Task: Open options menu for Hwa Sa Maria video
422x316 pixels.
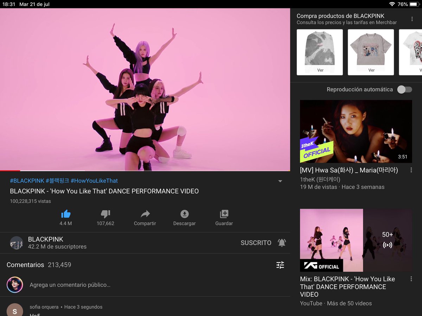Action: click(411, 170)
